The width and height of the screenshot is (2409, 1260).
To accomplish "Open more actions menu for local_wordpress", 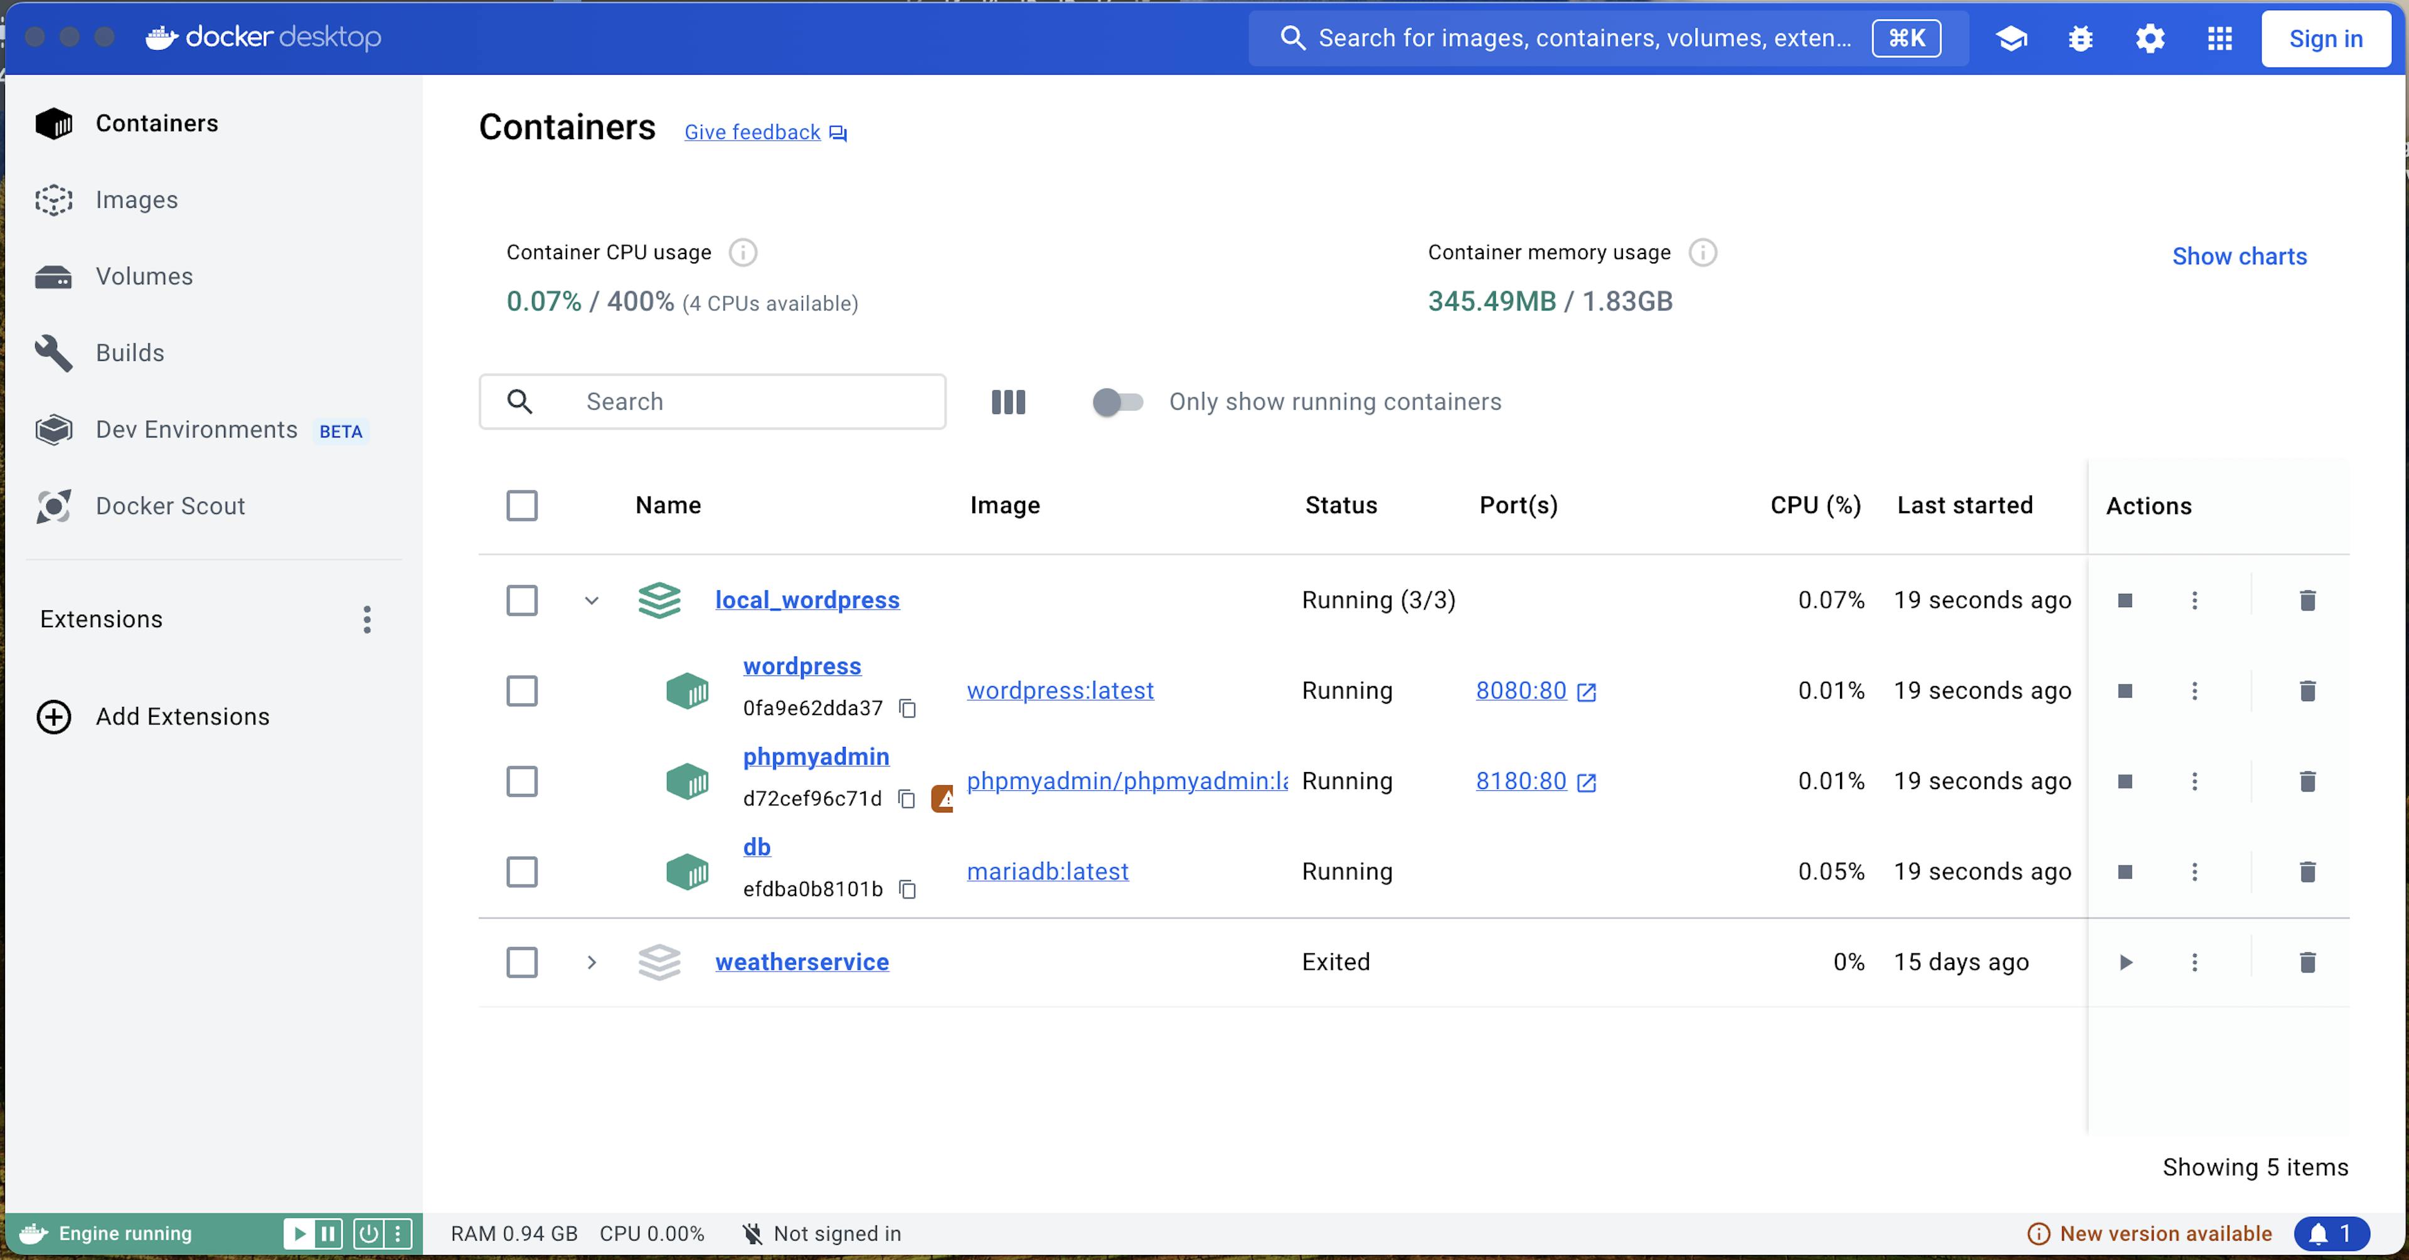I will pos(2194,600).
